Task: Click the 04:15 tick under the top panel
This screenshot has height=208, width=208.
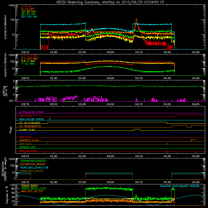Action: coord(139,52)
